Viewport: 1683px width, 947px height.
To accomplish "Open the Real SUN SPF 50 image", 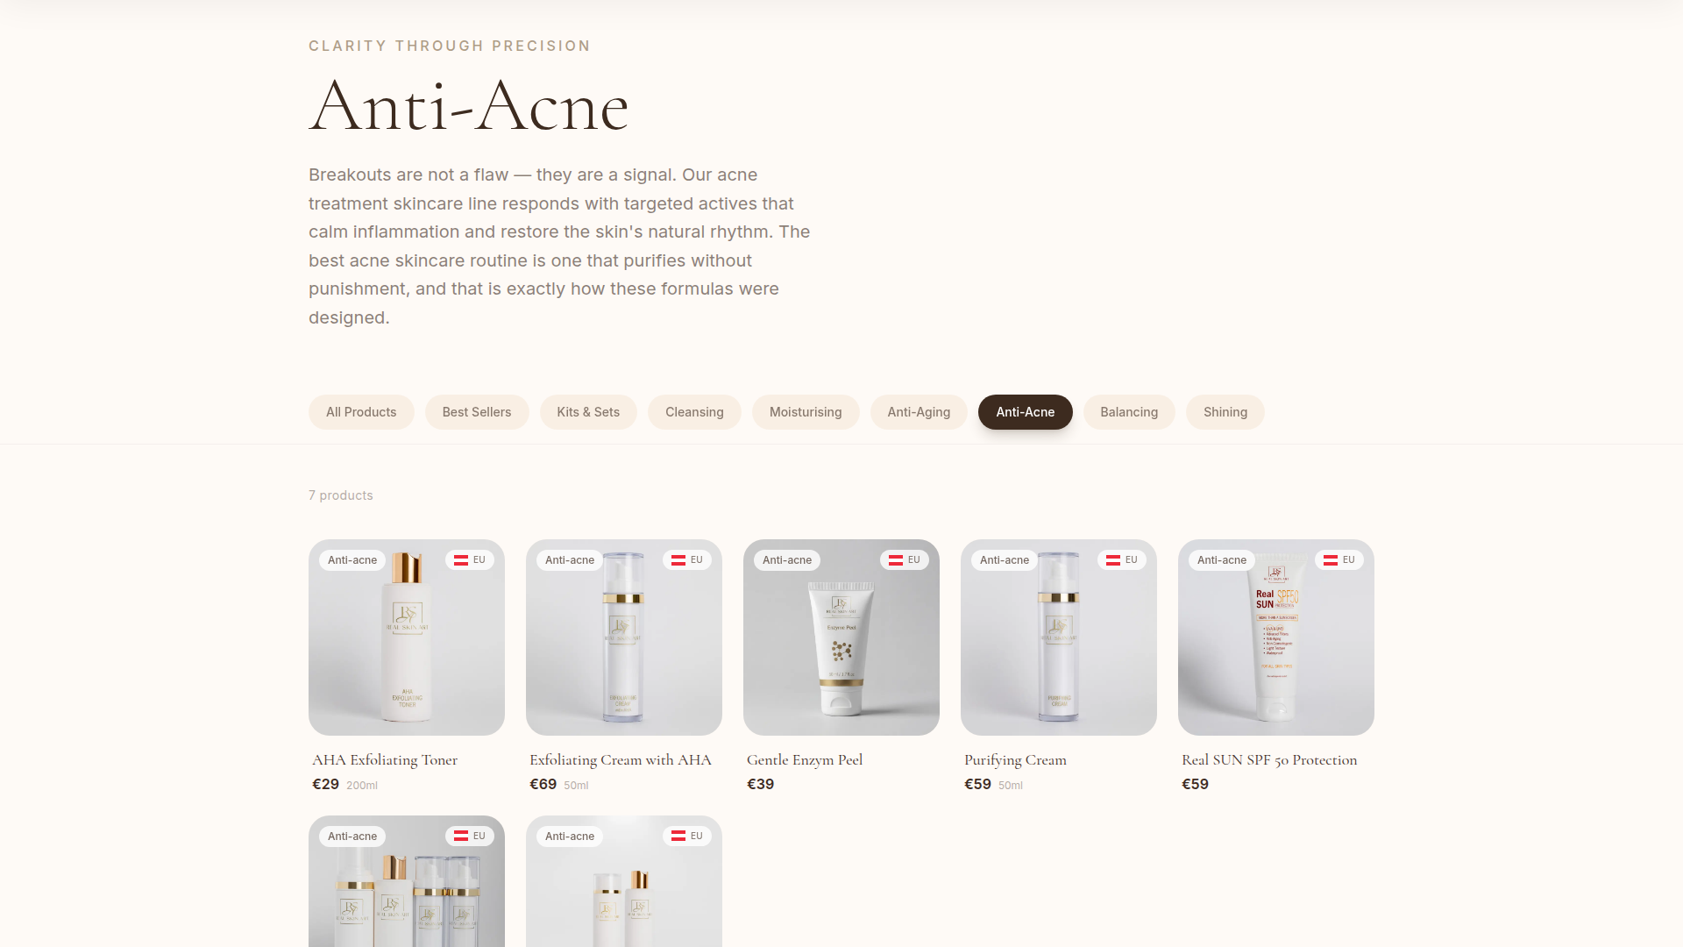I will pyautogui.click(x=1276, y=649).
